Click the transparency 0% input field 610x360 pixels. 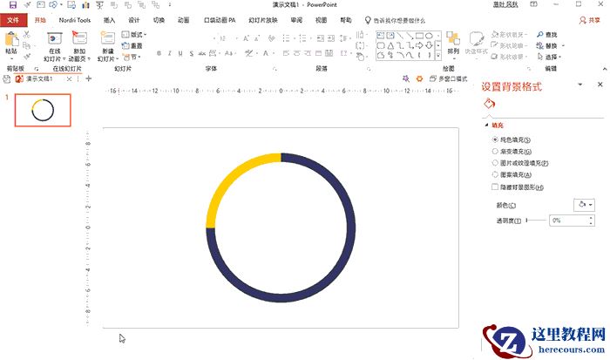tap(568, 221)
